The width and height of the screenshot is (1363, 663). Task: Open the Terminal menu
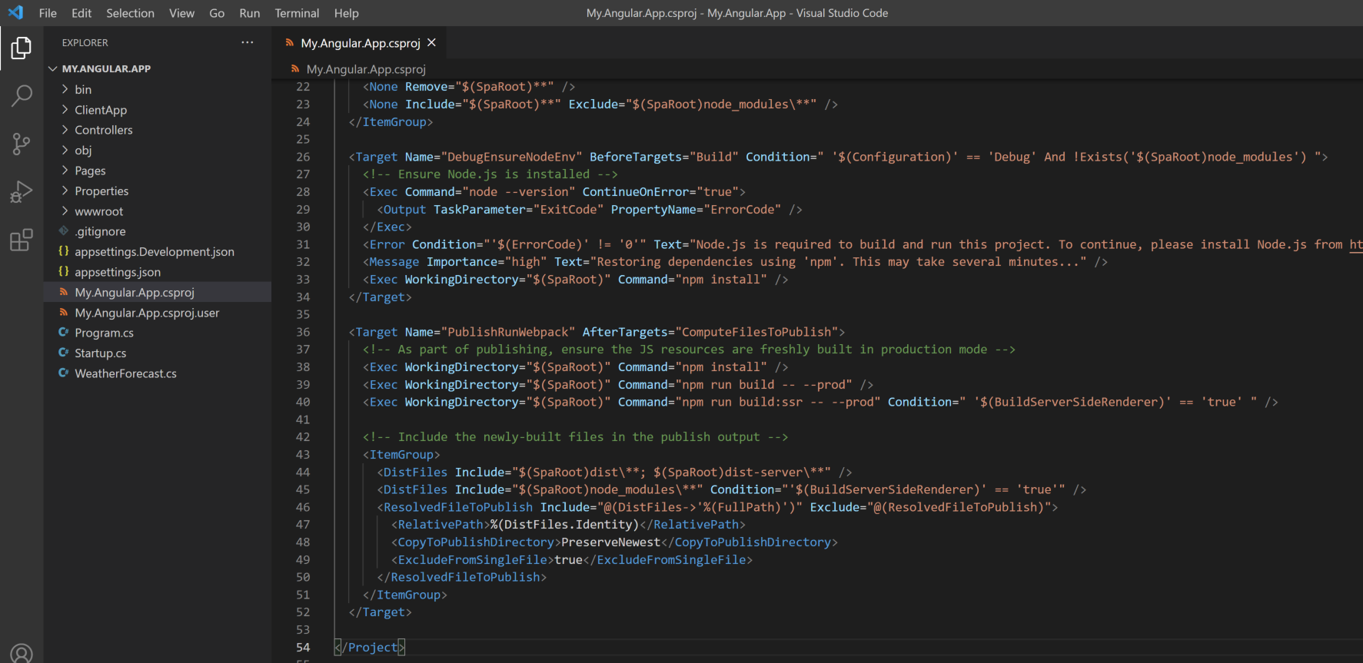(297, 13)
